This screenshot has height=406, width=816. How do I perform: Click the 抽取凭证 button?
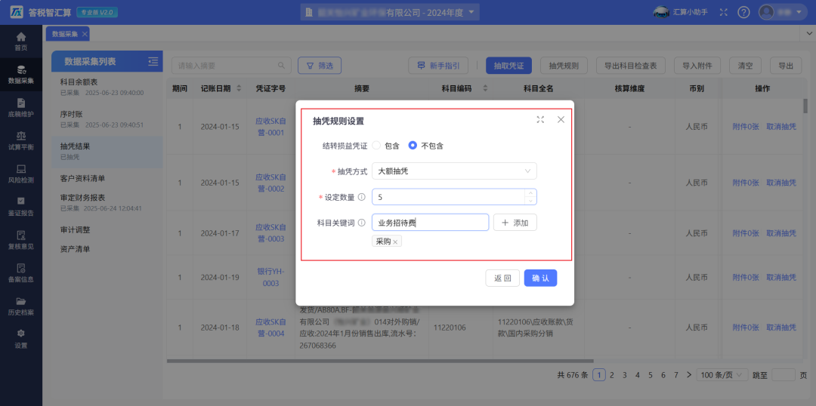[508, 66]
